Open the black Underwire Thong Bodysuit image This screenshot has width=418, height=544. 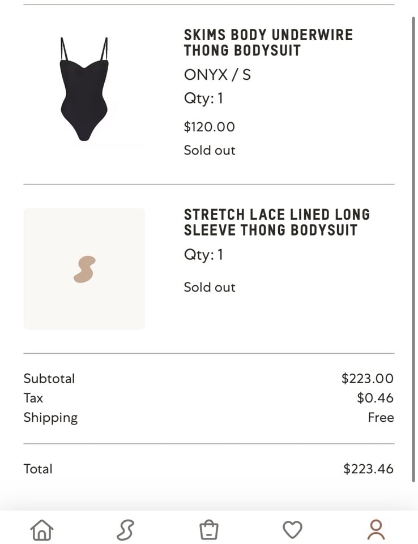point(84,89)
